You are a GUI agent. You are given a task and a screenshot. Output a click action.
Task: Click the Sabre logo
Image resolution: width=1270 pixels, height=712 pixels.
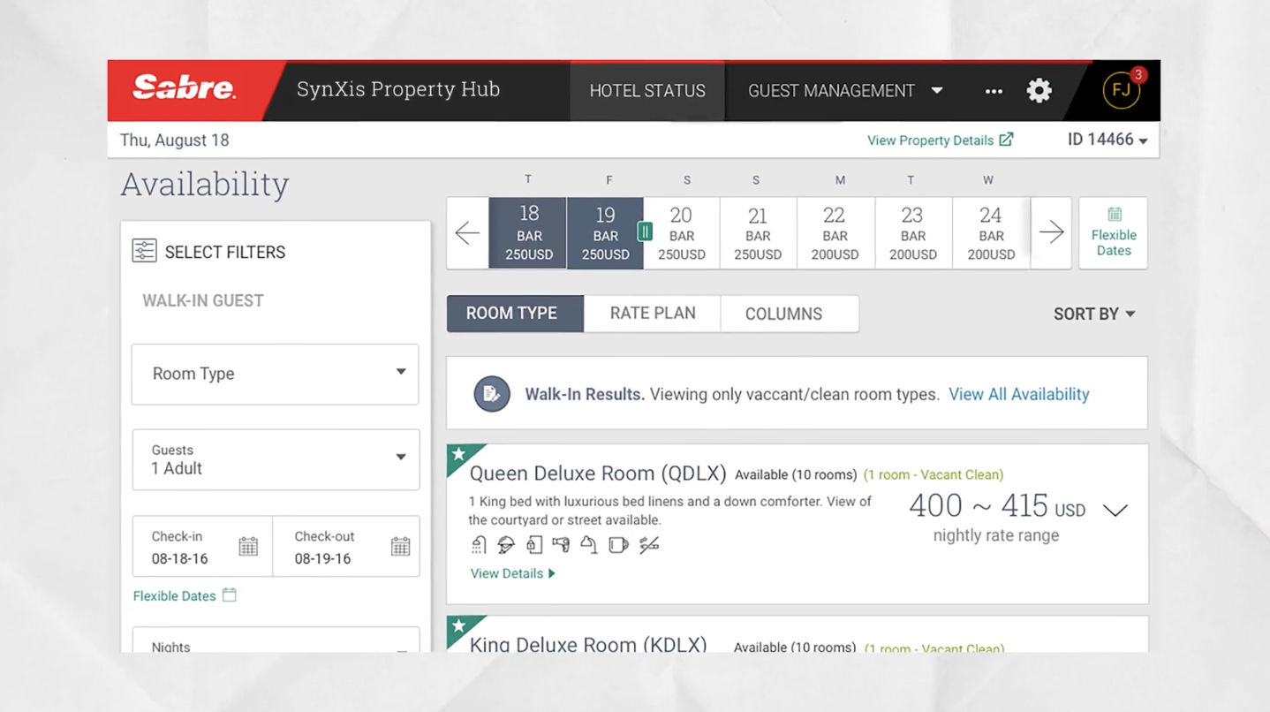pyautogui.click(x=184, y=88)
